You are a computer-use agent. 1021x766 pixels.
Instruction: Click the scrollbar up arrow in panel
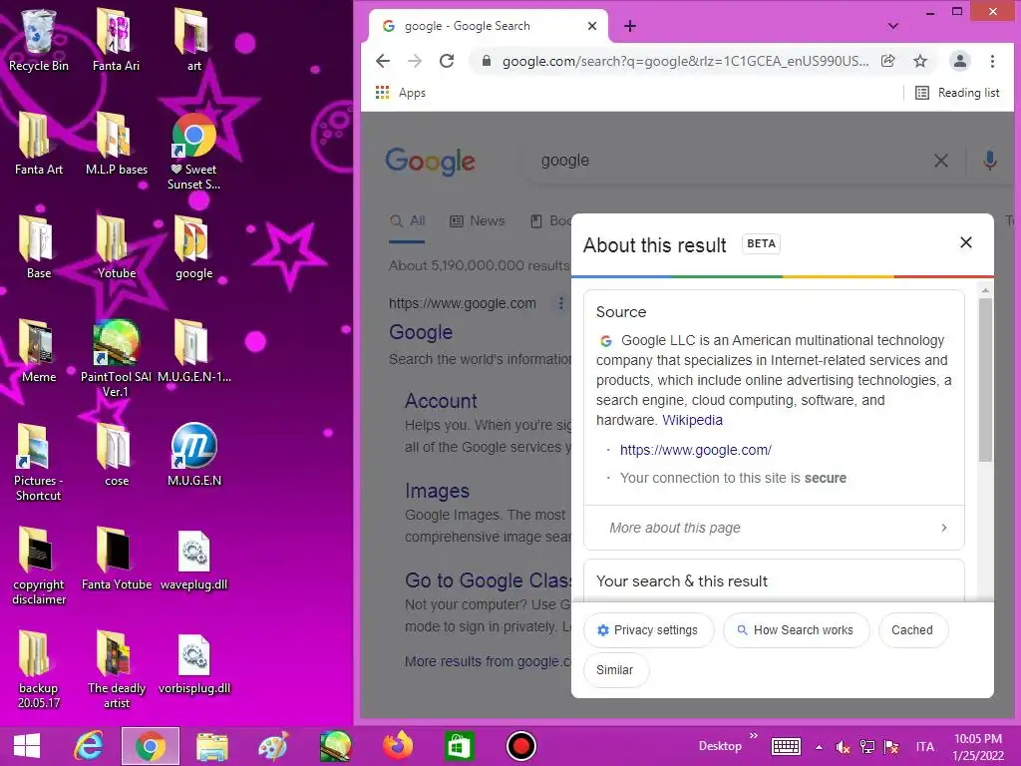click(985, 290)
